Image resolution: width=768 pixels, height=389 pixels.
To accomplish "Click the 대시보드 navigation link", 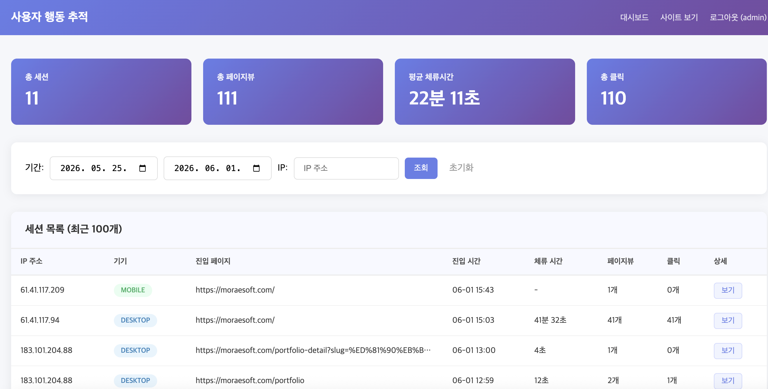I will click(x=634, y=17).
